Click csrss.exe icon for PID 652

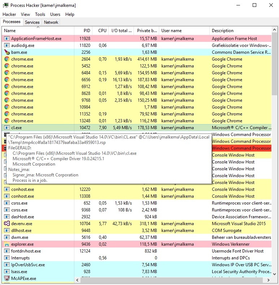(x=7, y=203)
